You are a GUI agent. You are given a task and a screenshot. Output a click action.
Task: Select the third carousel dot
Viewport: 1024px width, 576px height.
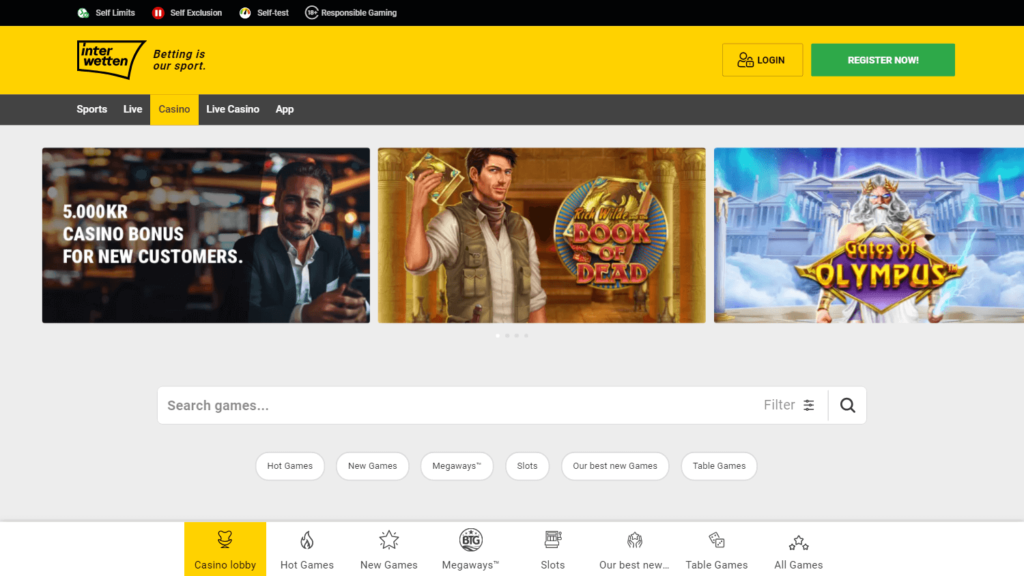517,336
